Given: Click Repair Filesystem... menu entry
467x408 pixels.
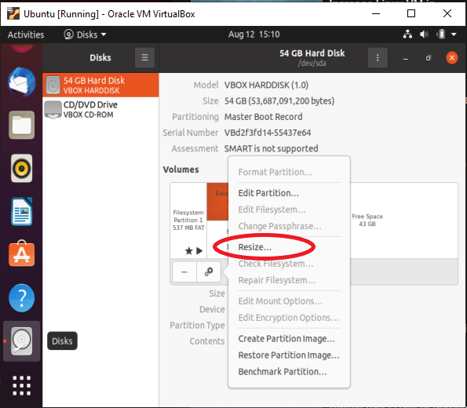Looking at the screenshot, I should click(277, 279).
